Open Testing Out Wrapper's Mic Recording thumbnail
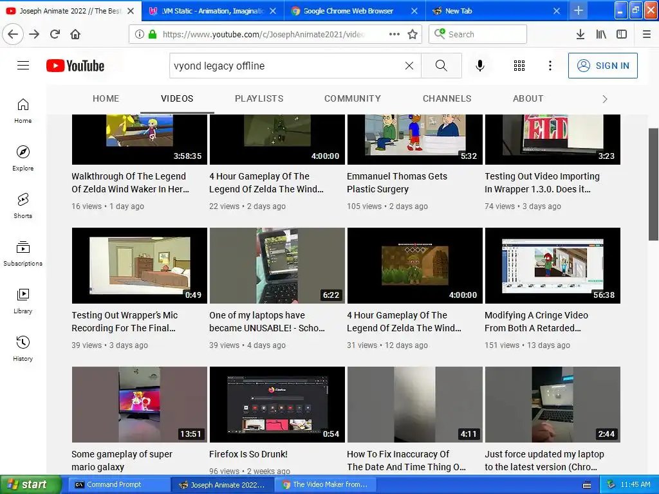Screen dimensions: 659x494 click(140, 266)
